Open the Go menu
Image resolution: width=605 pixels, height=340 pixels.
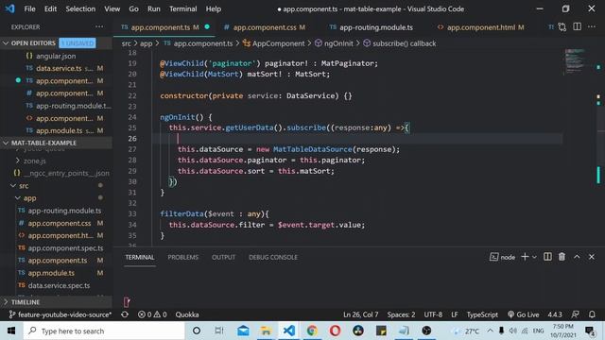click(133, 8)
